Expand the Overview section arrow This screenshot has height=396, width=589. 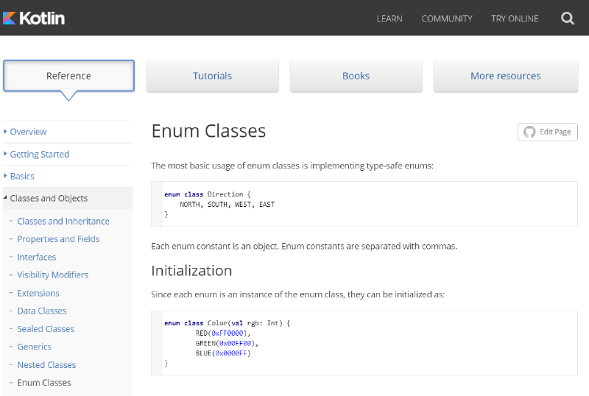point(6,132)
